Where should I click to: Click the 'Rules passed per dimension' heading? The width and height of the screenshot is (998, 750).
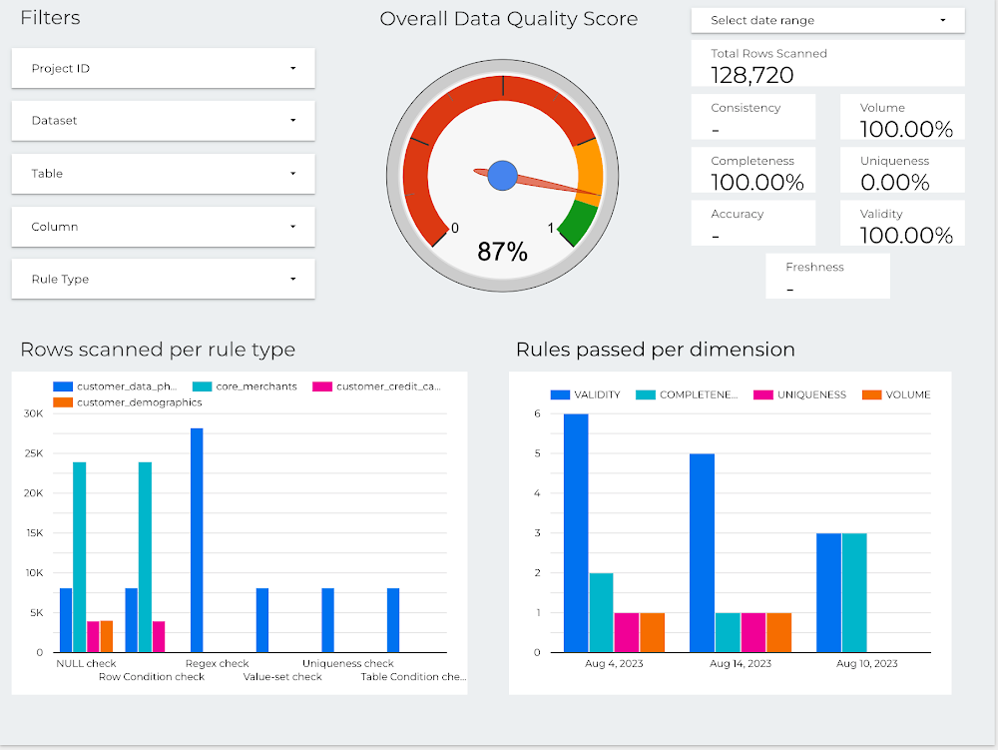(656, 350)
